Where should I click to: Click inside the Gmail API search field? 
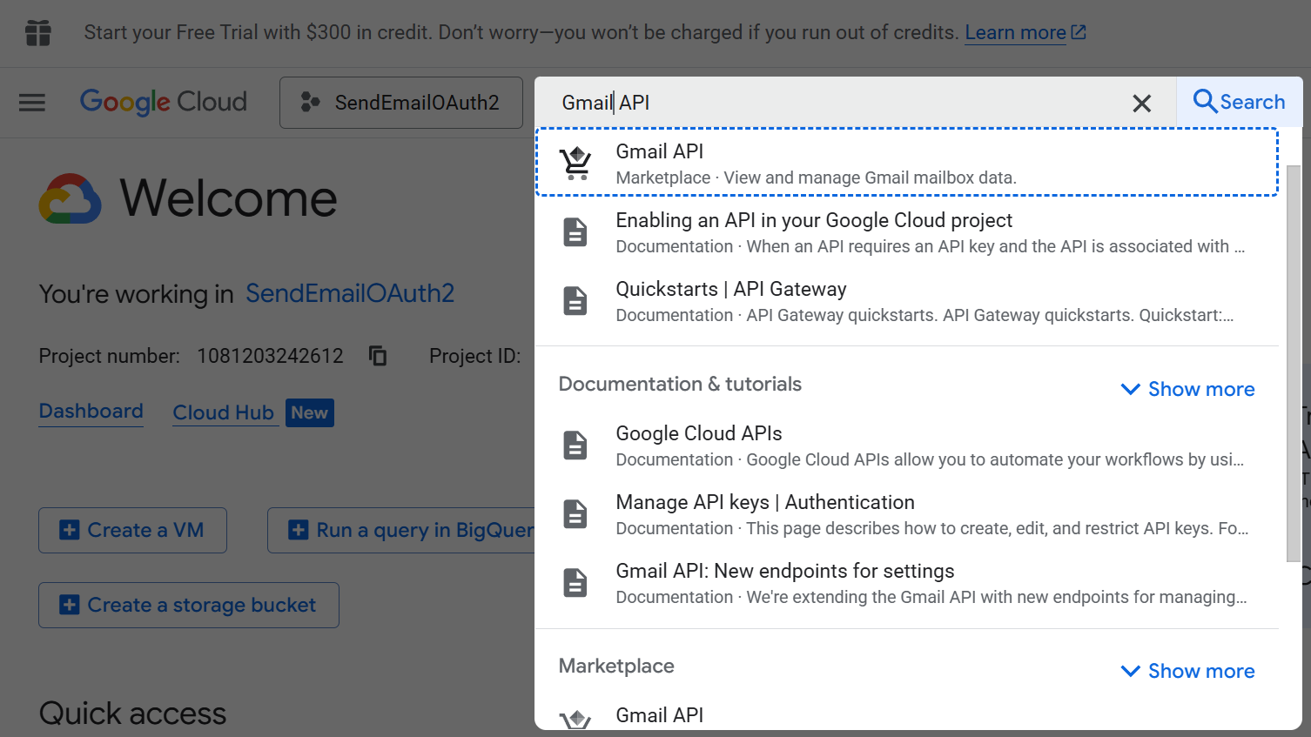(836, 103)
